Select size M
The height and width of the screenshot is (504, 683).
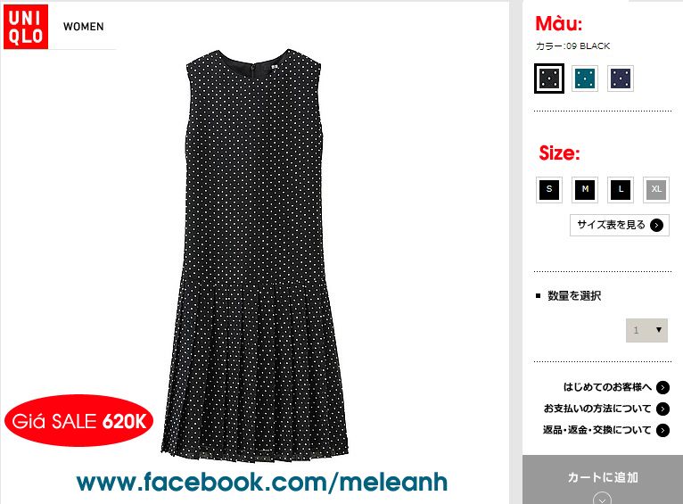point(585,189)
